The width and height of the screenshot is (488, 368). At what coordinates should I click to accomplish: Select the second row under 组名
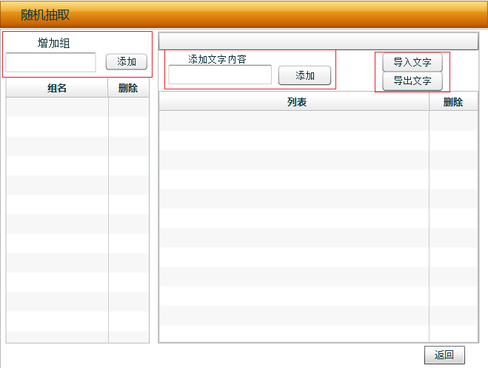pos(57,126)
